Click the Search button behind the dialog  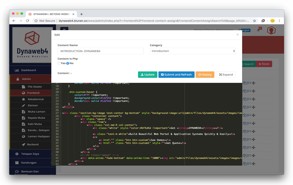click(x=249, y=64)
